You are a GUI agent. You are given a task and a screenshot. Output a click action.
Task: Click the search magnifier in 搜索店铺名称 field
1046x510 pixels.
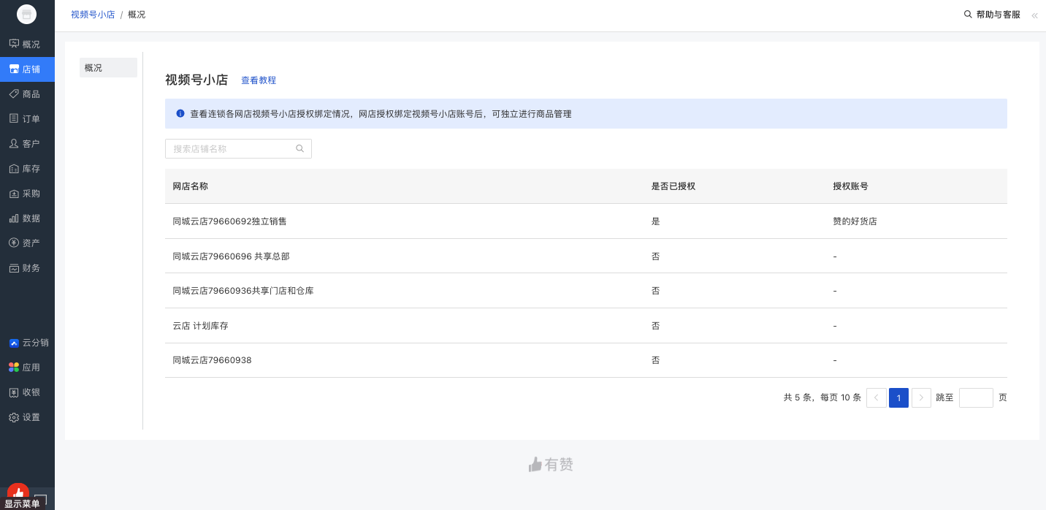299,148
